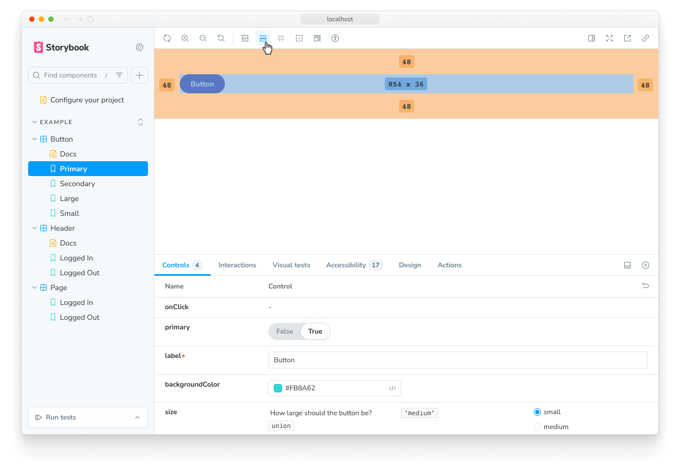This screenshot has width=680, height=472.
Task: Reset the canvas zoom level
Action: coord(221,38)
